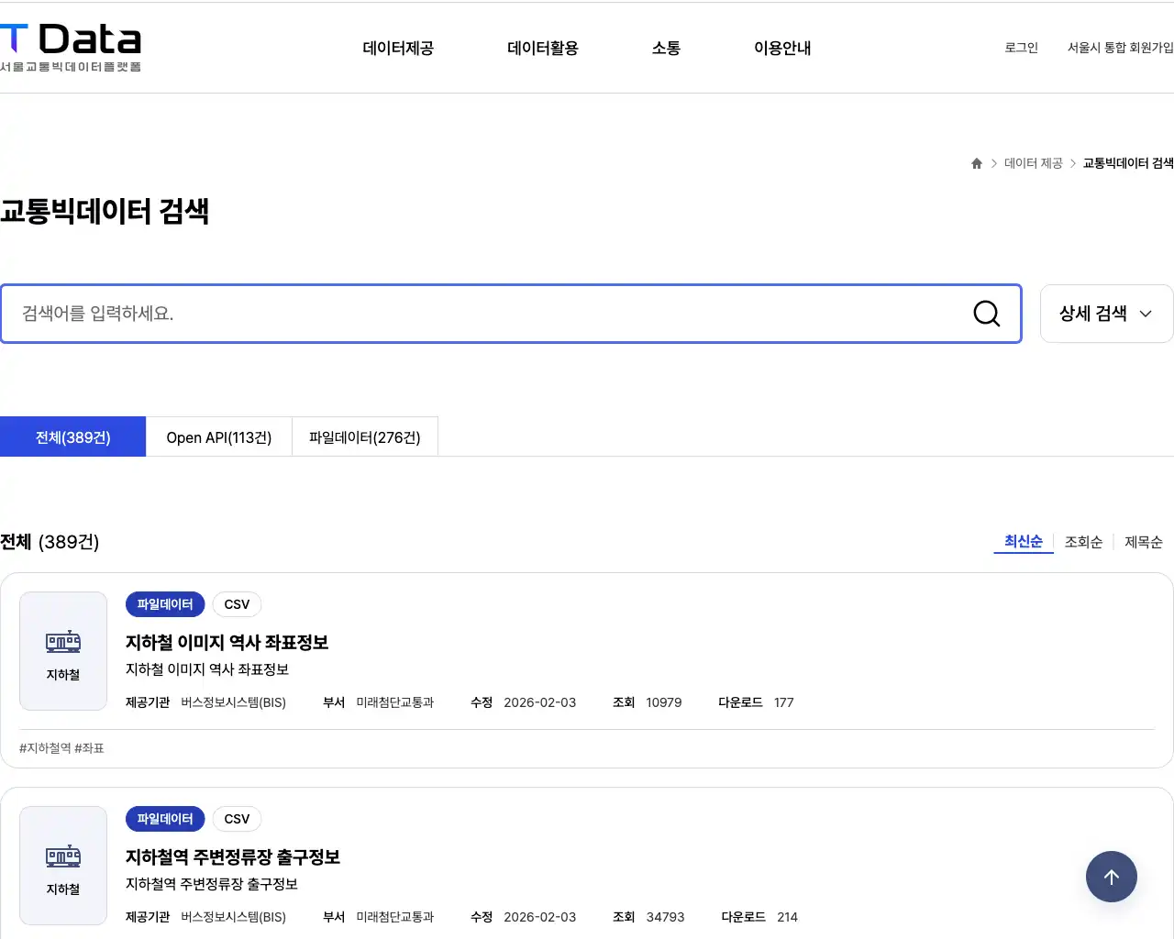Select the 전체(389건) tab
This screenshot has width=1174, height=939.
click(72, 437)
